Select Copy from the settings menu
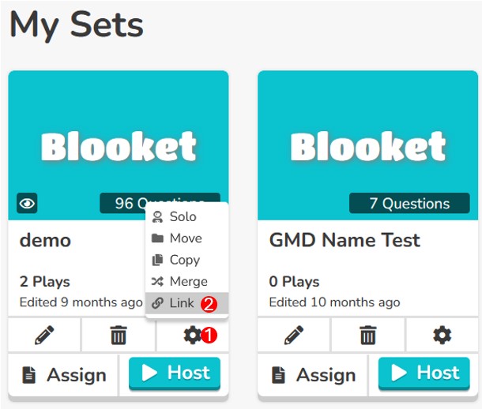482x409 pixels. coord(186,260)
